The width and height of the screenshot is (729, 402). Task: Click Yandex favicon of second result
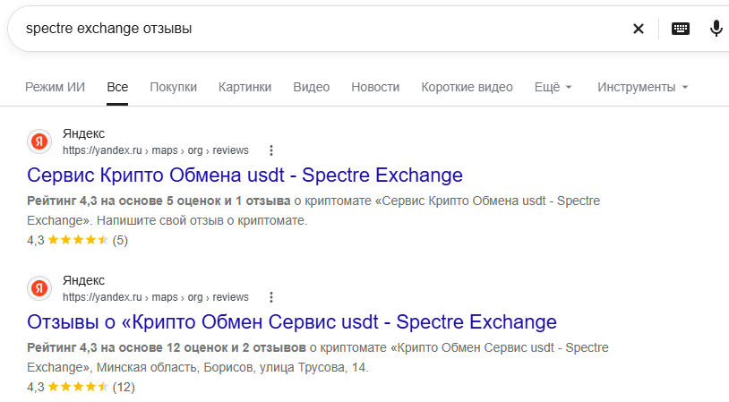(x=39, y=288)
